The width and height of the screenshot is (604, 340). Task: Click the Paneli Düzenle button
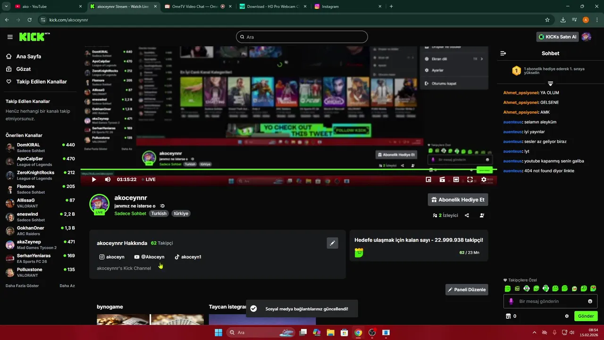[467, 289]
